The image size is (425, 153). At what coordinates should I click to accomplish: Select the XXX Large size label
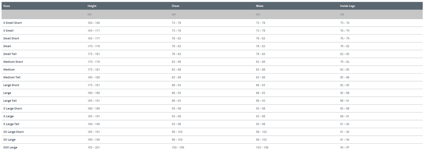(x=10, y=147)
